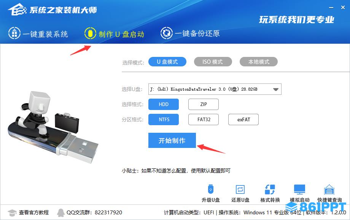Click the QQ penguin icon
Image resolution: width=350 pixels, height=220 pixels.
tap(61, 213)
